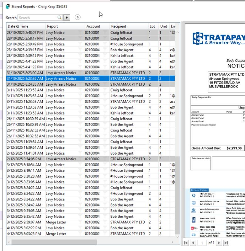Image resolution: width=245 pixels, height=251 pixels.
Task: Click the magnifier icon in search box
Action: click(60, 18)
